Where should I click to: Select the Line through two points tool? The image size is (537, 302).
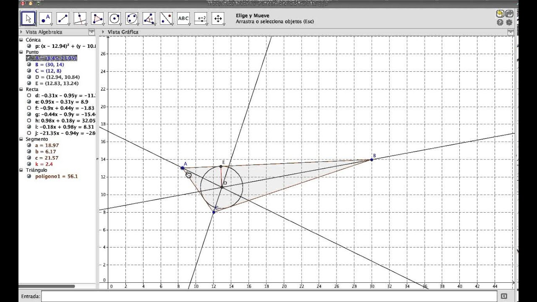[63, 18]
